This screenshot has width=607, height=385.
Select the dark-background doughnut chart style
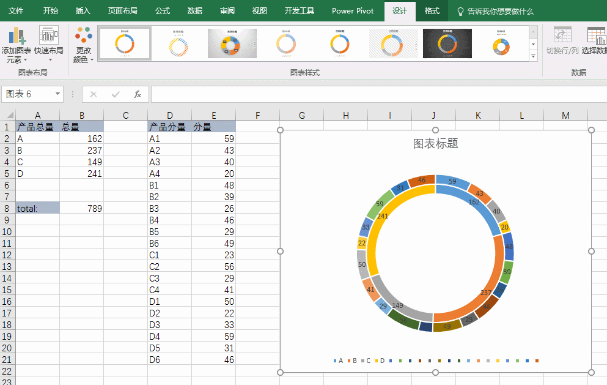point(447,43)
